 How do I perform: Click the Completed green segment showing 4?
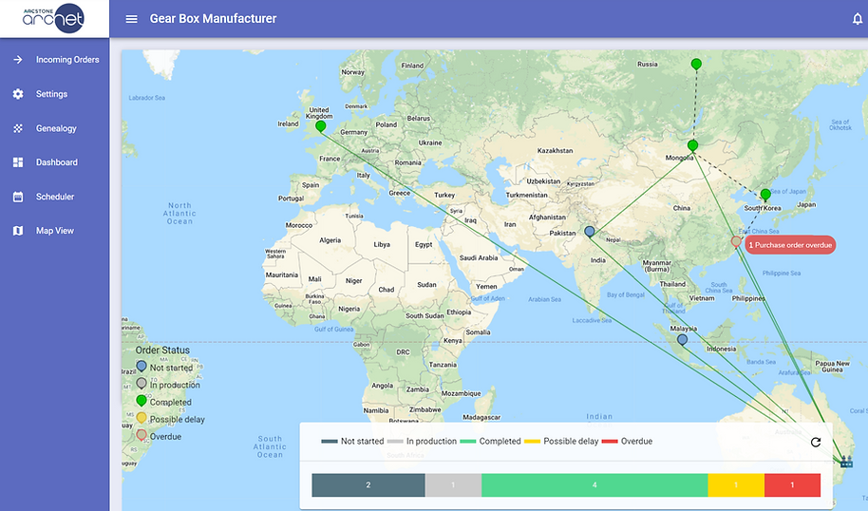click(x=594, y=485)
